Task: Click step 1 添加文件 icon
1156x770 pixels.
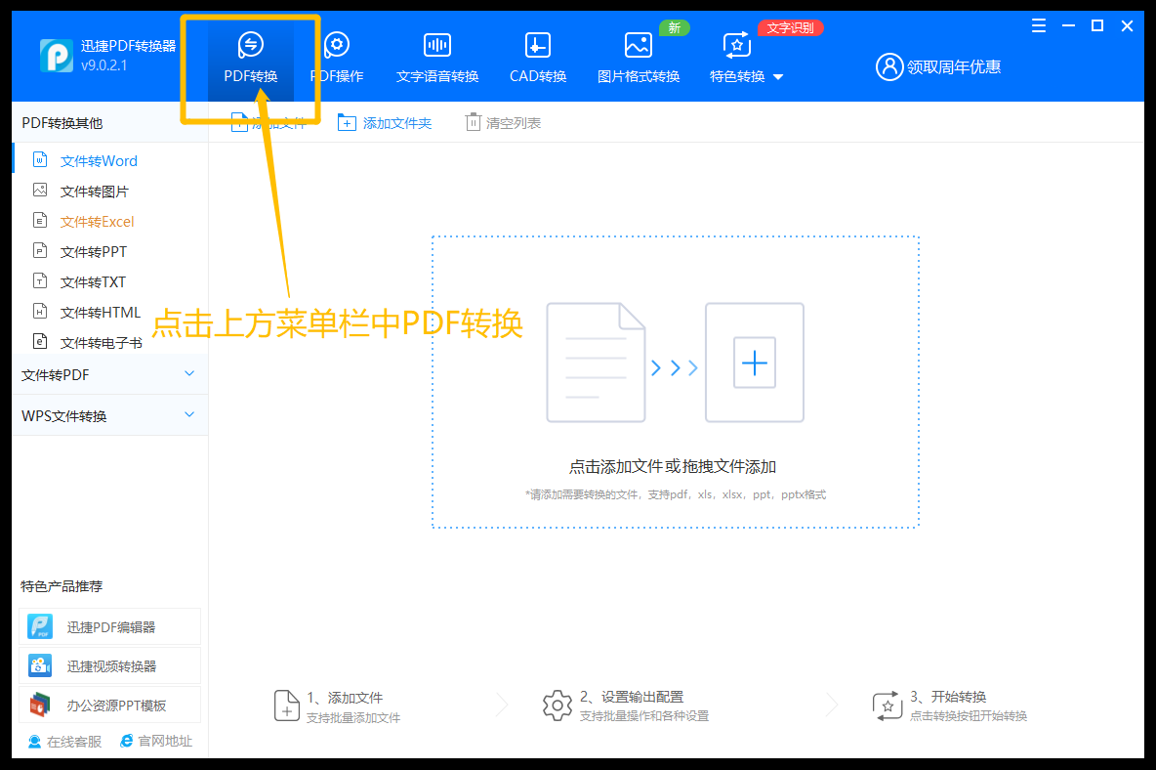Action: click(286, 706)
